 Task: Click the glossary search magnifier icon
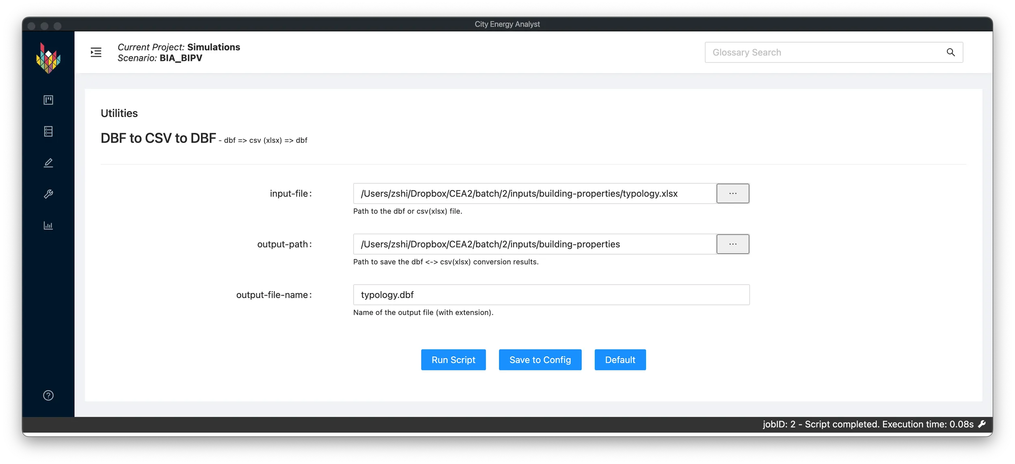click(x=950, y=52)
